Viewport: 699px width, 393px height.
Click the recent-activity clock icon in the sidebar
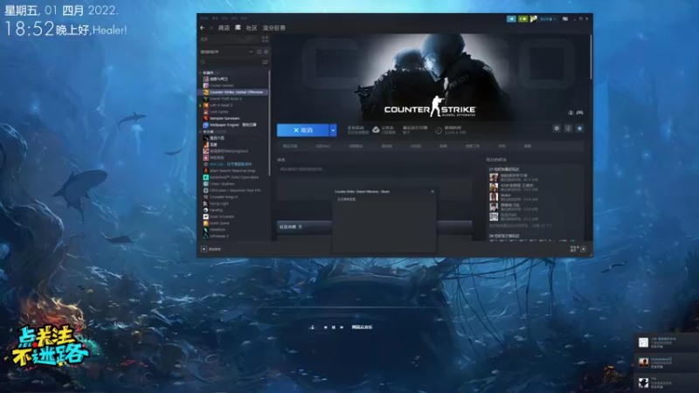pos(259,52)
